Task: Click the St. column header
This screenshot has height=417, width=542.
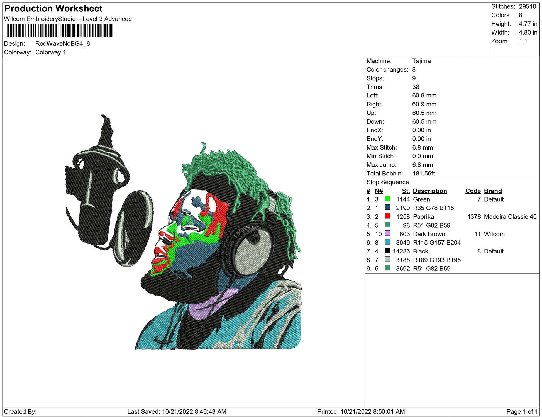Action: 406,191
